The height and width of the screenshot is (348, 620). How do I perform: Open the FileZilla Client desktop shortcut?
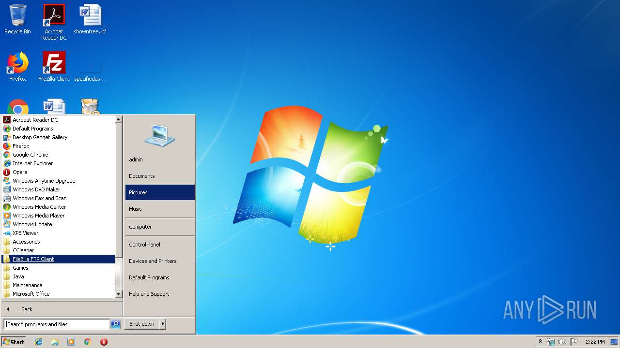(54, 67)
